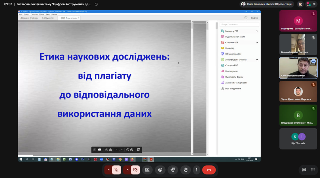The image size is (320, 178).
Task: Send a reaction emoji in Meet
Action: pos(160,170)
